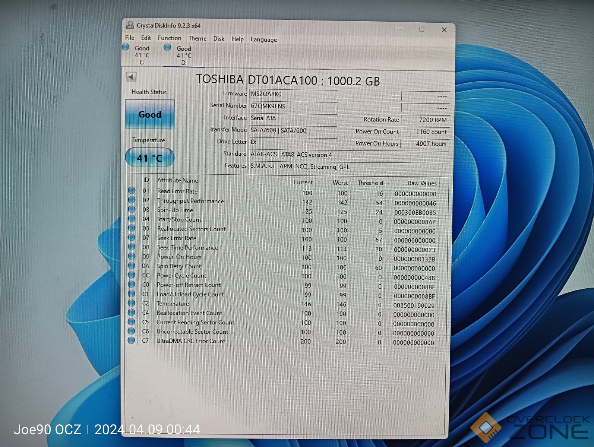Screen dimensions: 594x447
Task: Click the Current column header
Action: 303,182
